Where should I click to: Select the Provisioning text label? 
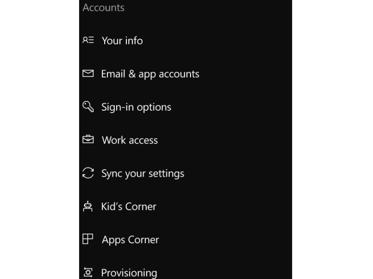pyautogui.click(x=129, y=273)
